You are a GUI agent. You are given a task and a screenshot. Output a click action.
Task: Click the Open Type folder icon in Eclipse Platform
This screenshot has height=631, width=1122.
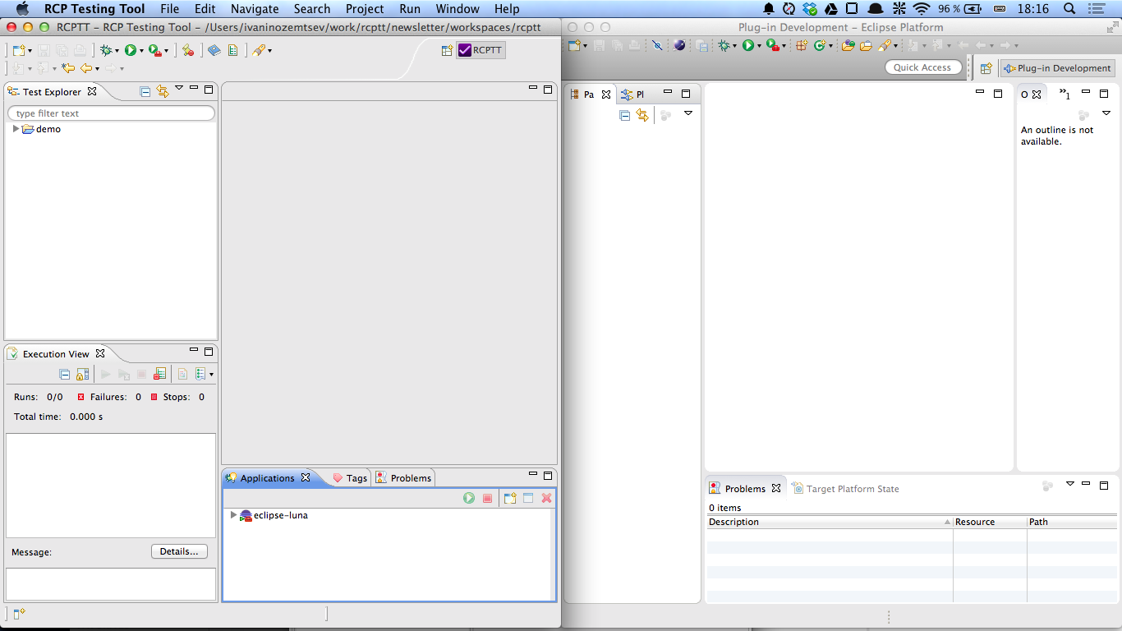click(848, 45)
